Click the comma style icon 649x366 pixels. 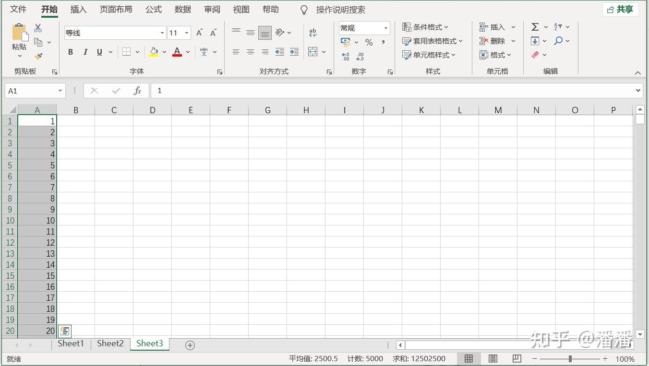383,42
